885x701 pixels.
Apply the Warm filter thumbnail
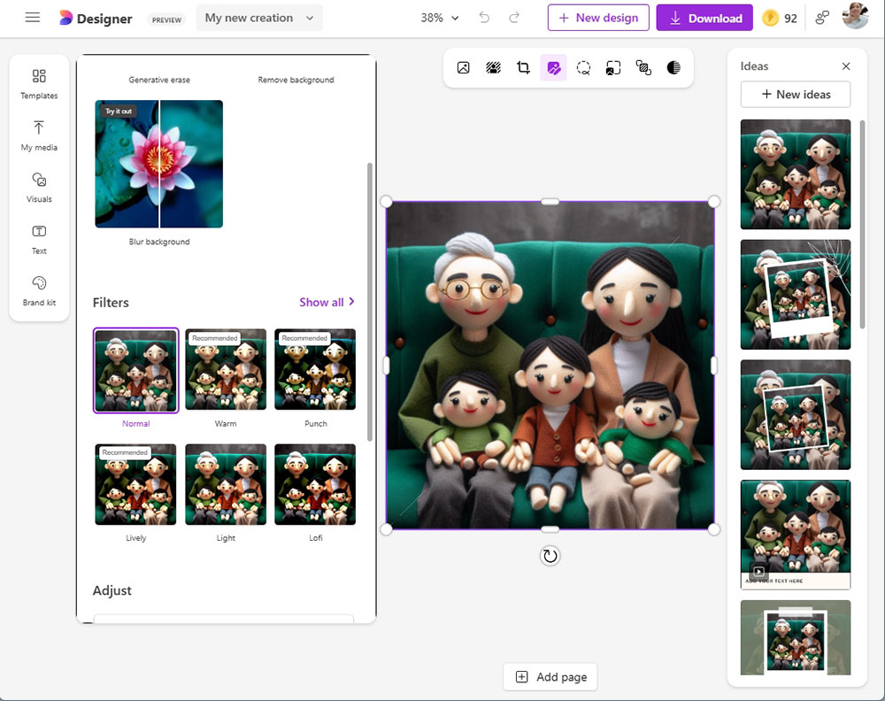(226, 370)
